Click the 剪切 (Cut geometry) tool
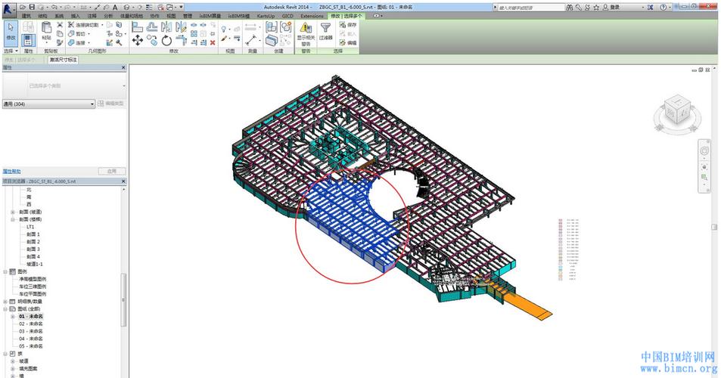 [78, 33]
